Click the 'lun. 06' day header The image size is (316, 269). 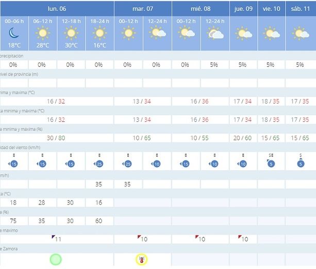tap(57, 8)
